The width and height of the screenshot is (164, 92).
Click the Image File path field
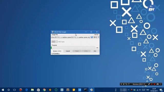coord(70,37)
